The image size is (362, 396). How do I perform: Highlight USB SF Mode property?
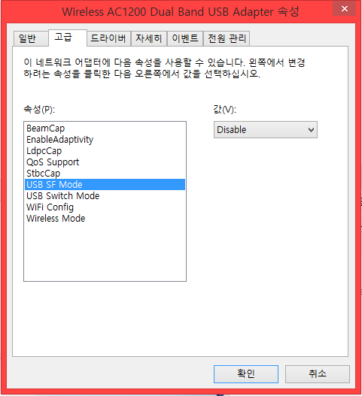(x=105, y=185)
